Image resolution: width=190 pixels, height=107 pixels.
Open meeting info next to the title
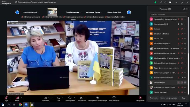(16, 2)
